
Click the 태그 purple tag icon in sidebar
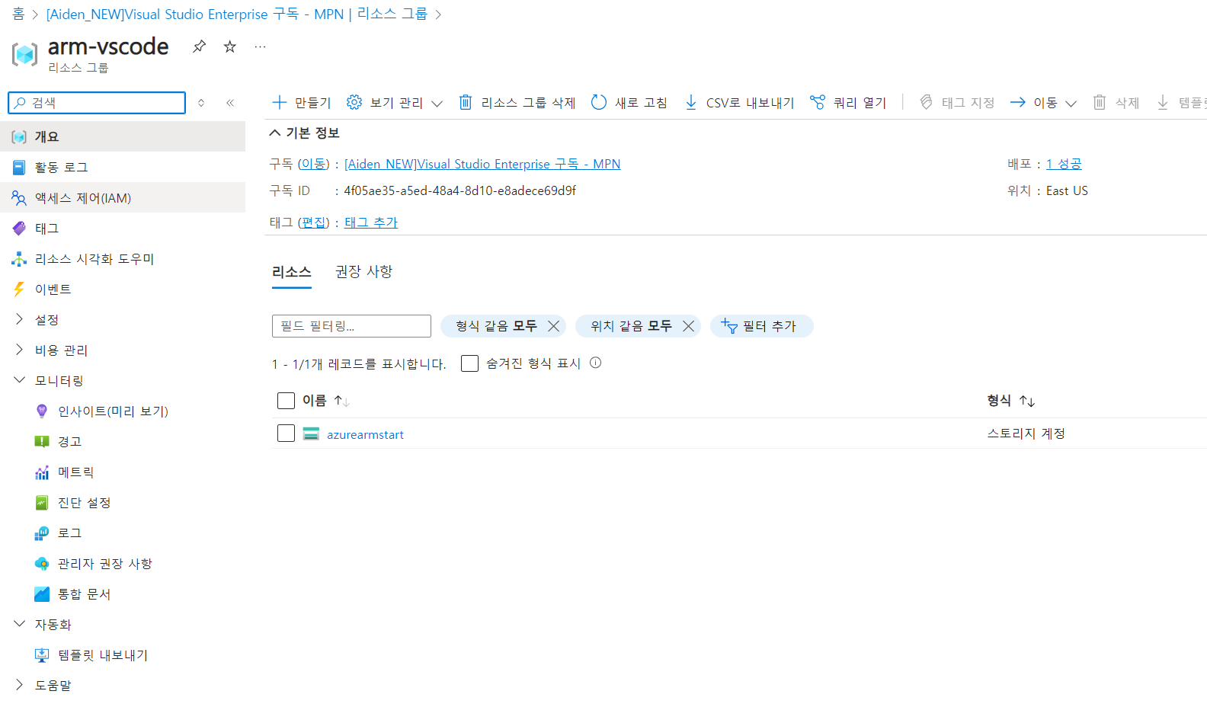[19, 229]
